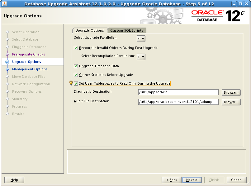Browse for Audit File Destination
251x186 pixels.
231,102
